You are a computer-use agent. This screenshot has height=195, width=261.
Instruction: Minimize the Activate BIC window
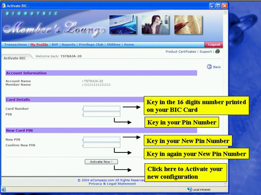pos(212,6)
